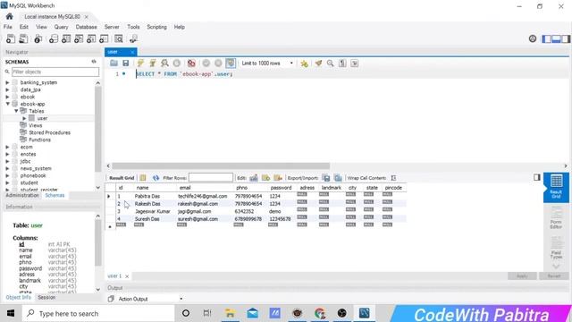Select Stored Procedures tree item

point(49,133)
